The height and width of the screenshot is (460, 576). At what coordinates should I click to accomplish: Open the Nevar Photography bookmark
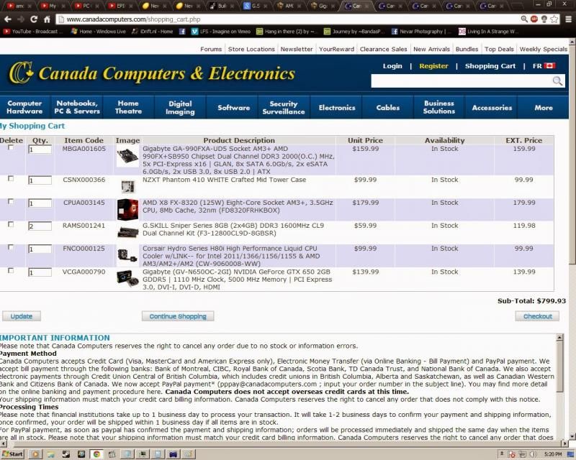[x=421, y=32]
